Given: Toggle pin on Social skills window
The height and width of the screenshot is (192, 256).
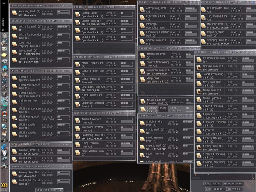Looking at the screenshot, I should (59, 144).
